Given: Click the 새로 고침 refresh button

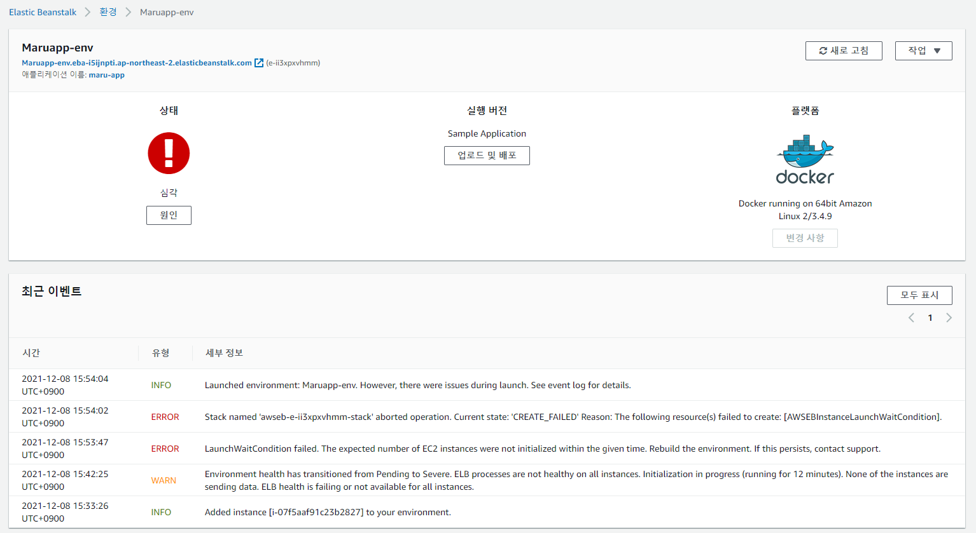Looking at the screenshot, I should 844,51.
